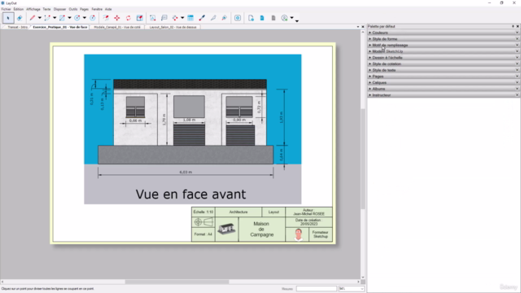Activate the Select arrow tool
Image resolution: width=521 pixels, height=293 pixels.
8,18
